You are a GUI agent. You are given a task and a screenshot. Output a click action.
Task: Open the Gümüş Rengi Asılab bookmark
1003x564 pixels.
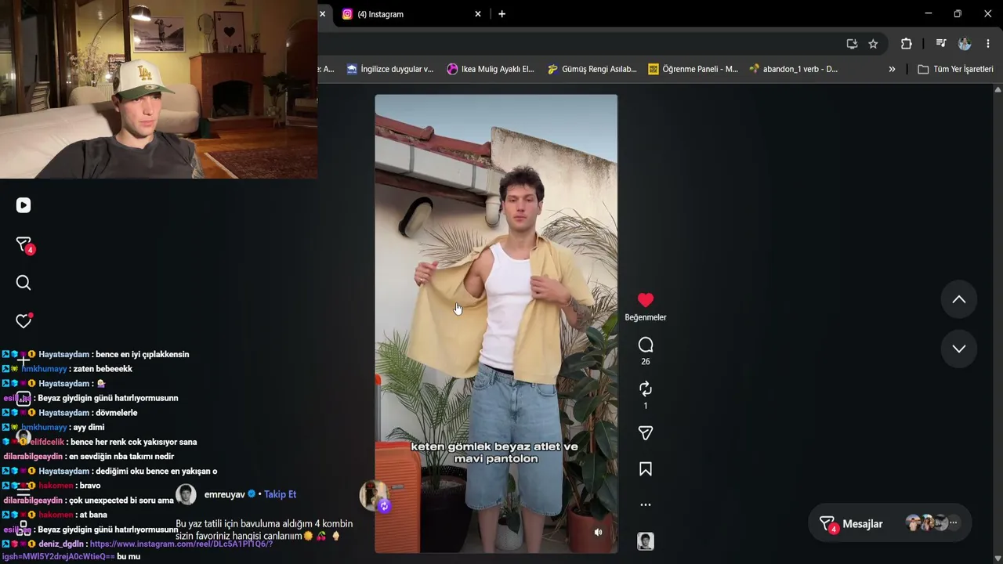pyautogui.click(x=592, y=69)
